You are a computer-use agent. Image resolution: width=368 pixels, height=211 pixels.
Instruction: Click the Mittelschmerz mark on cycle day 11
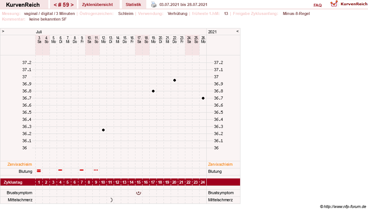click(111, 200)
